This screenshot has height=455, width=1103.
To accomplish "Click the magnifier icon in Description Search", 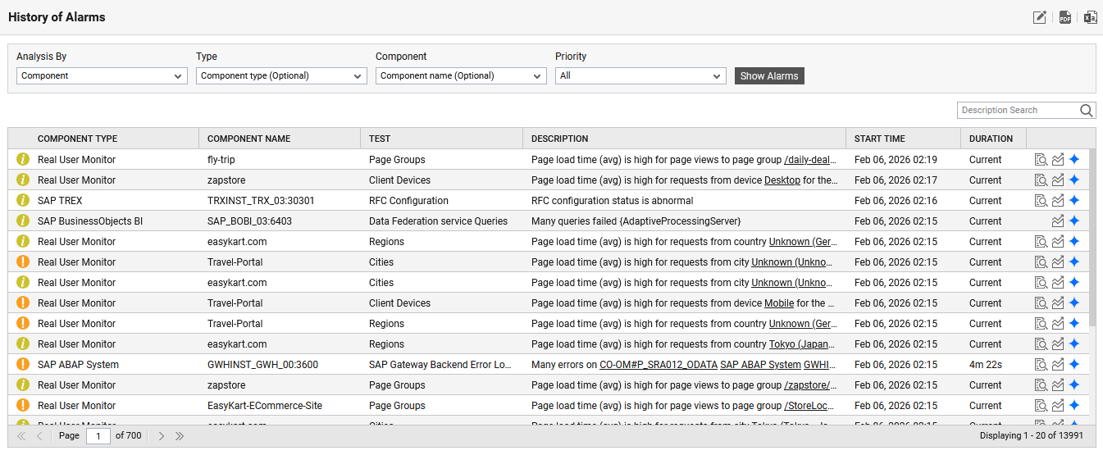I will pyautogui.click(x=1087, y=111).
